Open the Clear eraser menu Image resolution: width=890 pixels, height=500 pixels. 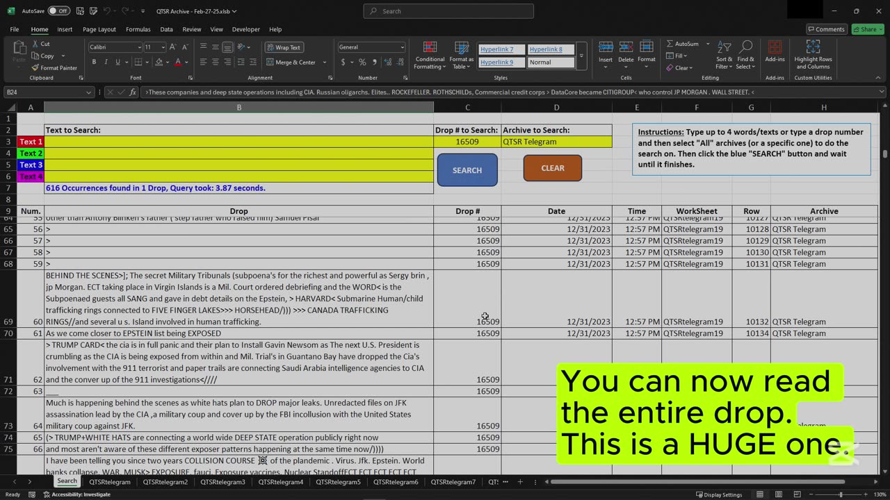point(679,67)
